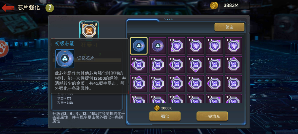
Task: Choose the third star chip in the third row
Action: click(177, 84)
